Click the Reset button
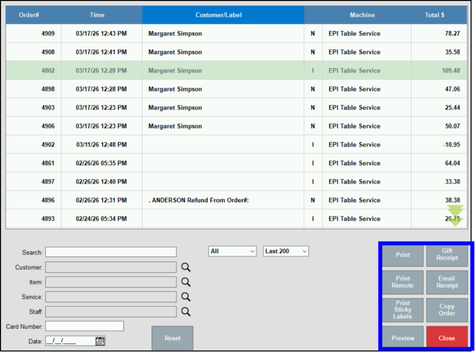 (x=172, y=338)
